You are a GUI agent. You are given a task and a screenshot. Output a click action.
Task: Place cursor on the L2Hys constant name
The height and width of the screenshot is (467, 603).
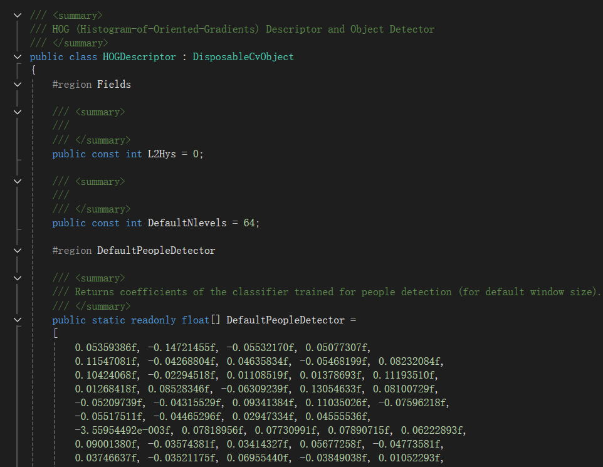[x=161, y=154]
